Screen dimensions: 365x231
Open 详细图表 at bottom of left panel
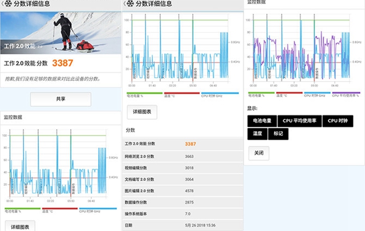[20, 226]
